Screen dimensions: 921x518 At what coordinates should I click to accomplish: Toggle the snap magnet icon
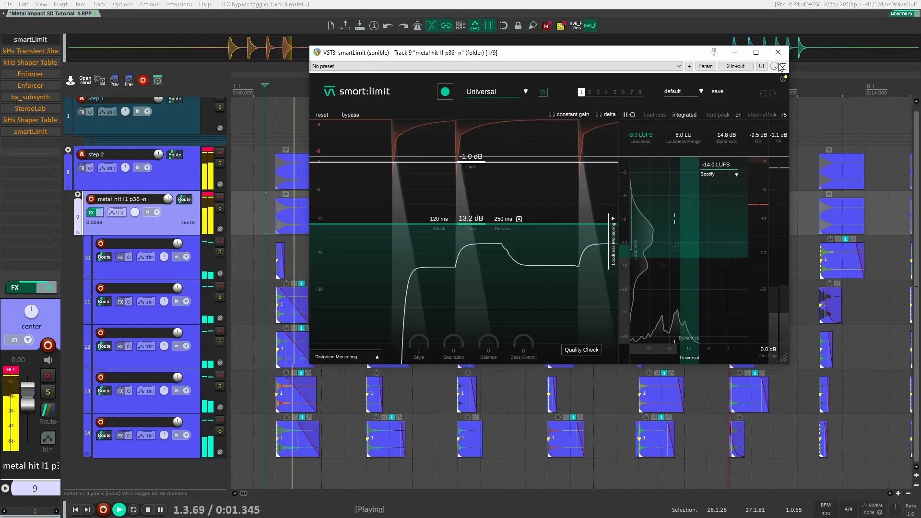[x=504, y=26]
